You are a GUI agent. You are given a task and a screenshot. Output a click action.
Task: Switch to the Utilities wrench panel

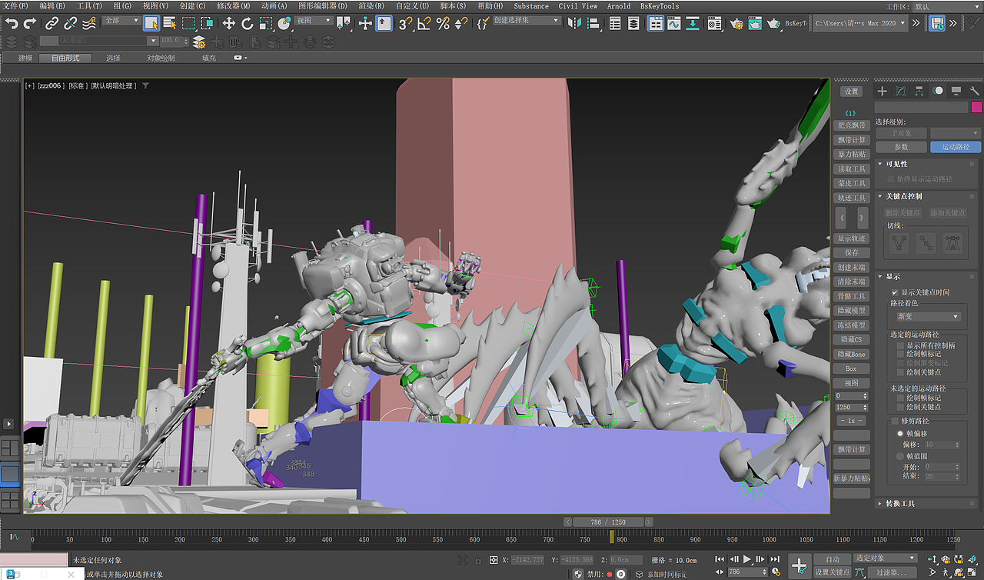[975, 91]
